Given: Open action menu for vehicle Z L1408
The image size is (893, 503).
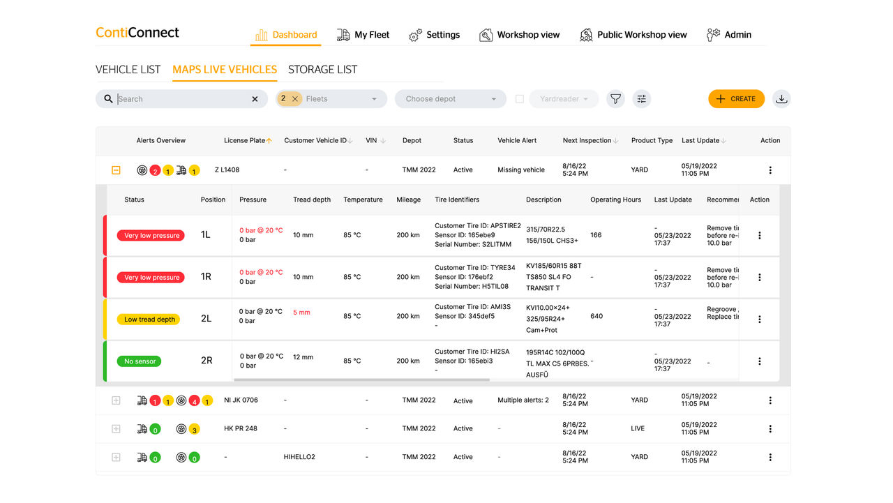Looking at the screenshot, I should coord(770,170).
